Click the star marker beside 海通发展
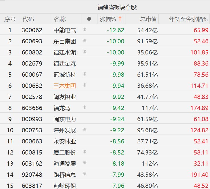 85,163
